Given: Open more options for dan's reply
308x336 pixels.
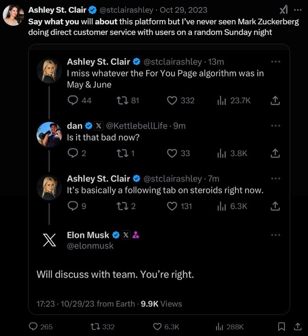Looking at the screenshot, I should (275, 126).
